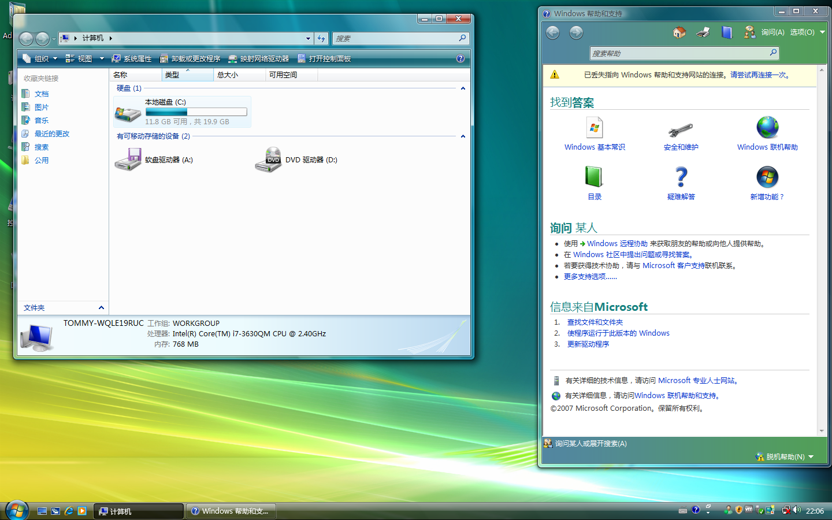Click the network disconnected tray icon
This screenshot has width=832, height=520.
click(x=786, y=510)
